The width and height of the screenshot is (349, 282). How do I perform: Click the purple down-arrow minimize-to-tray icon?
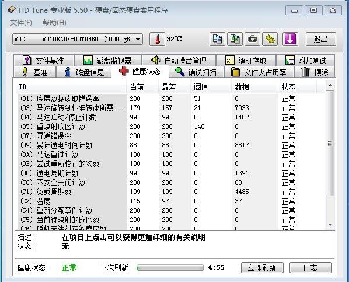290,39
